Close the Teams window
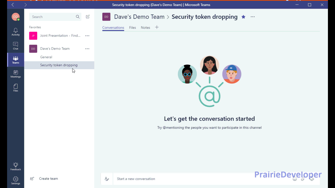 tap(322, 5)
